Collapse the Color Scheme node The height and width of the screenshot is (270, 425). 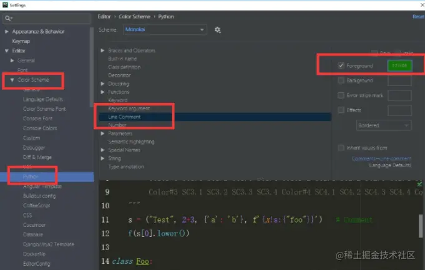[12, 80]
